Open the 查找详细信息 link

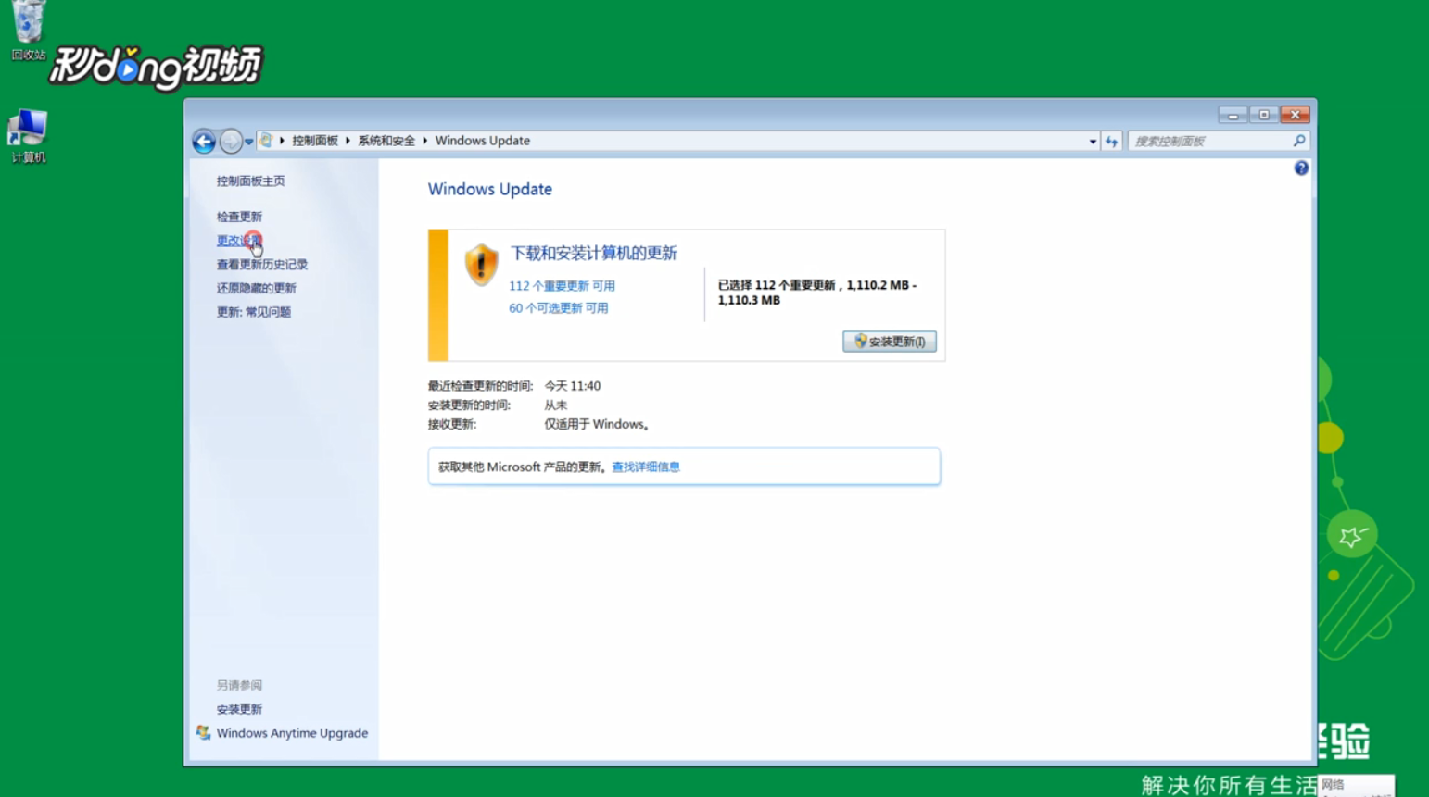646,467
